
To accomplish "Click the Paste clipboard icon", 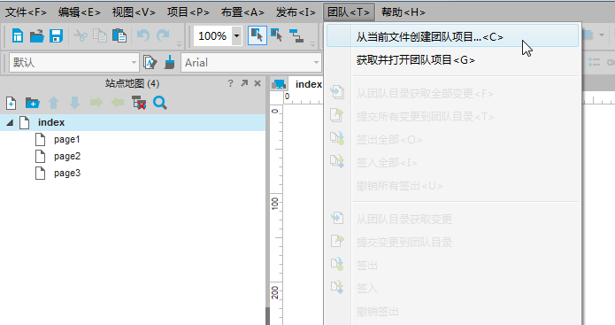I will (x=119, y=36).
